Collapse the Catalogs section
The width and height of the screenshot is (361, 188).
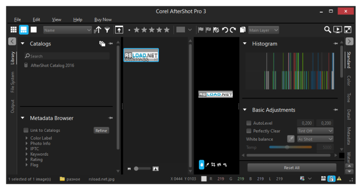click(23, 43)
